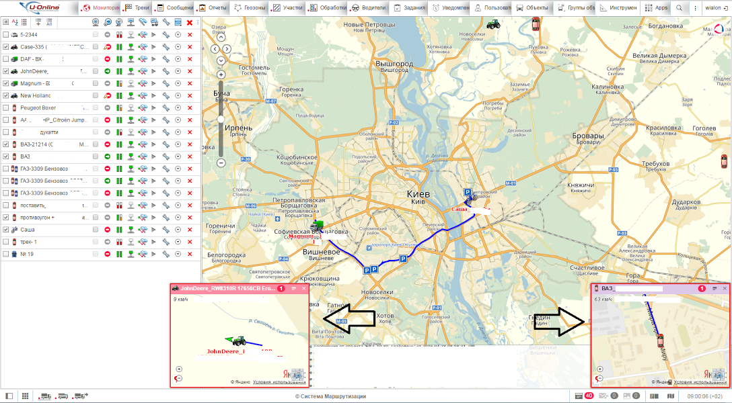Viewport: 732px width, 403px height.
Task: Open three-dots more menu in top bar
Action: tap(694, 8)
